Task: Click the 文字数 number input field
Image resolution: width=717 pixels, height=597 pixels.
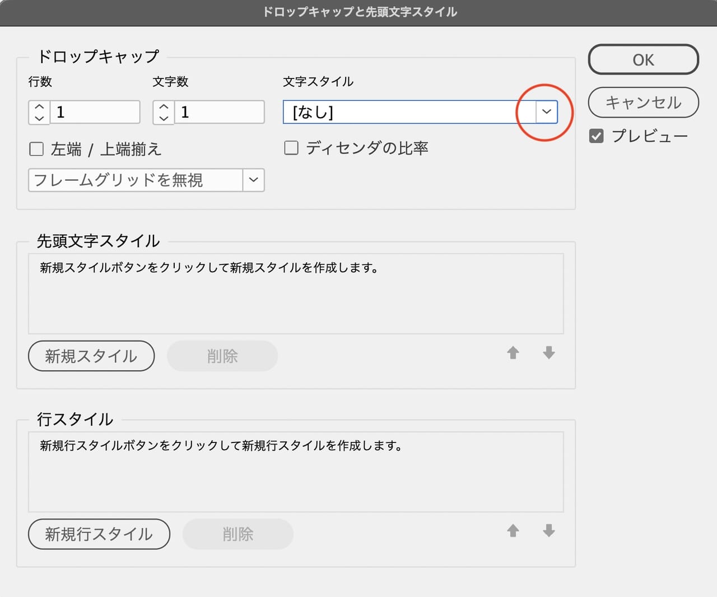Action: (219, 112)
